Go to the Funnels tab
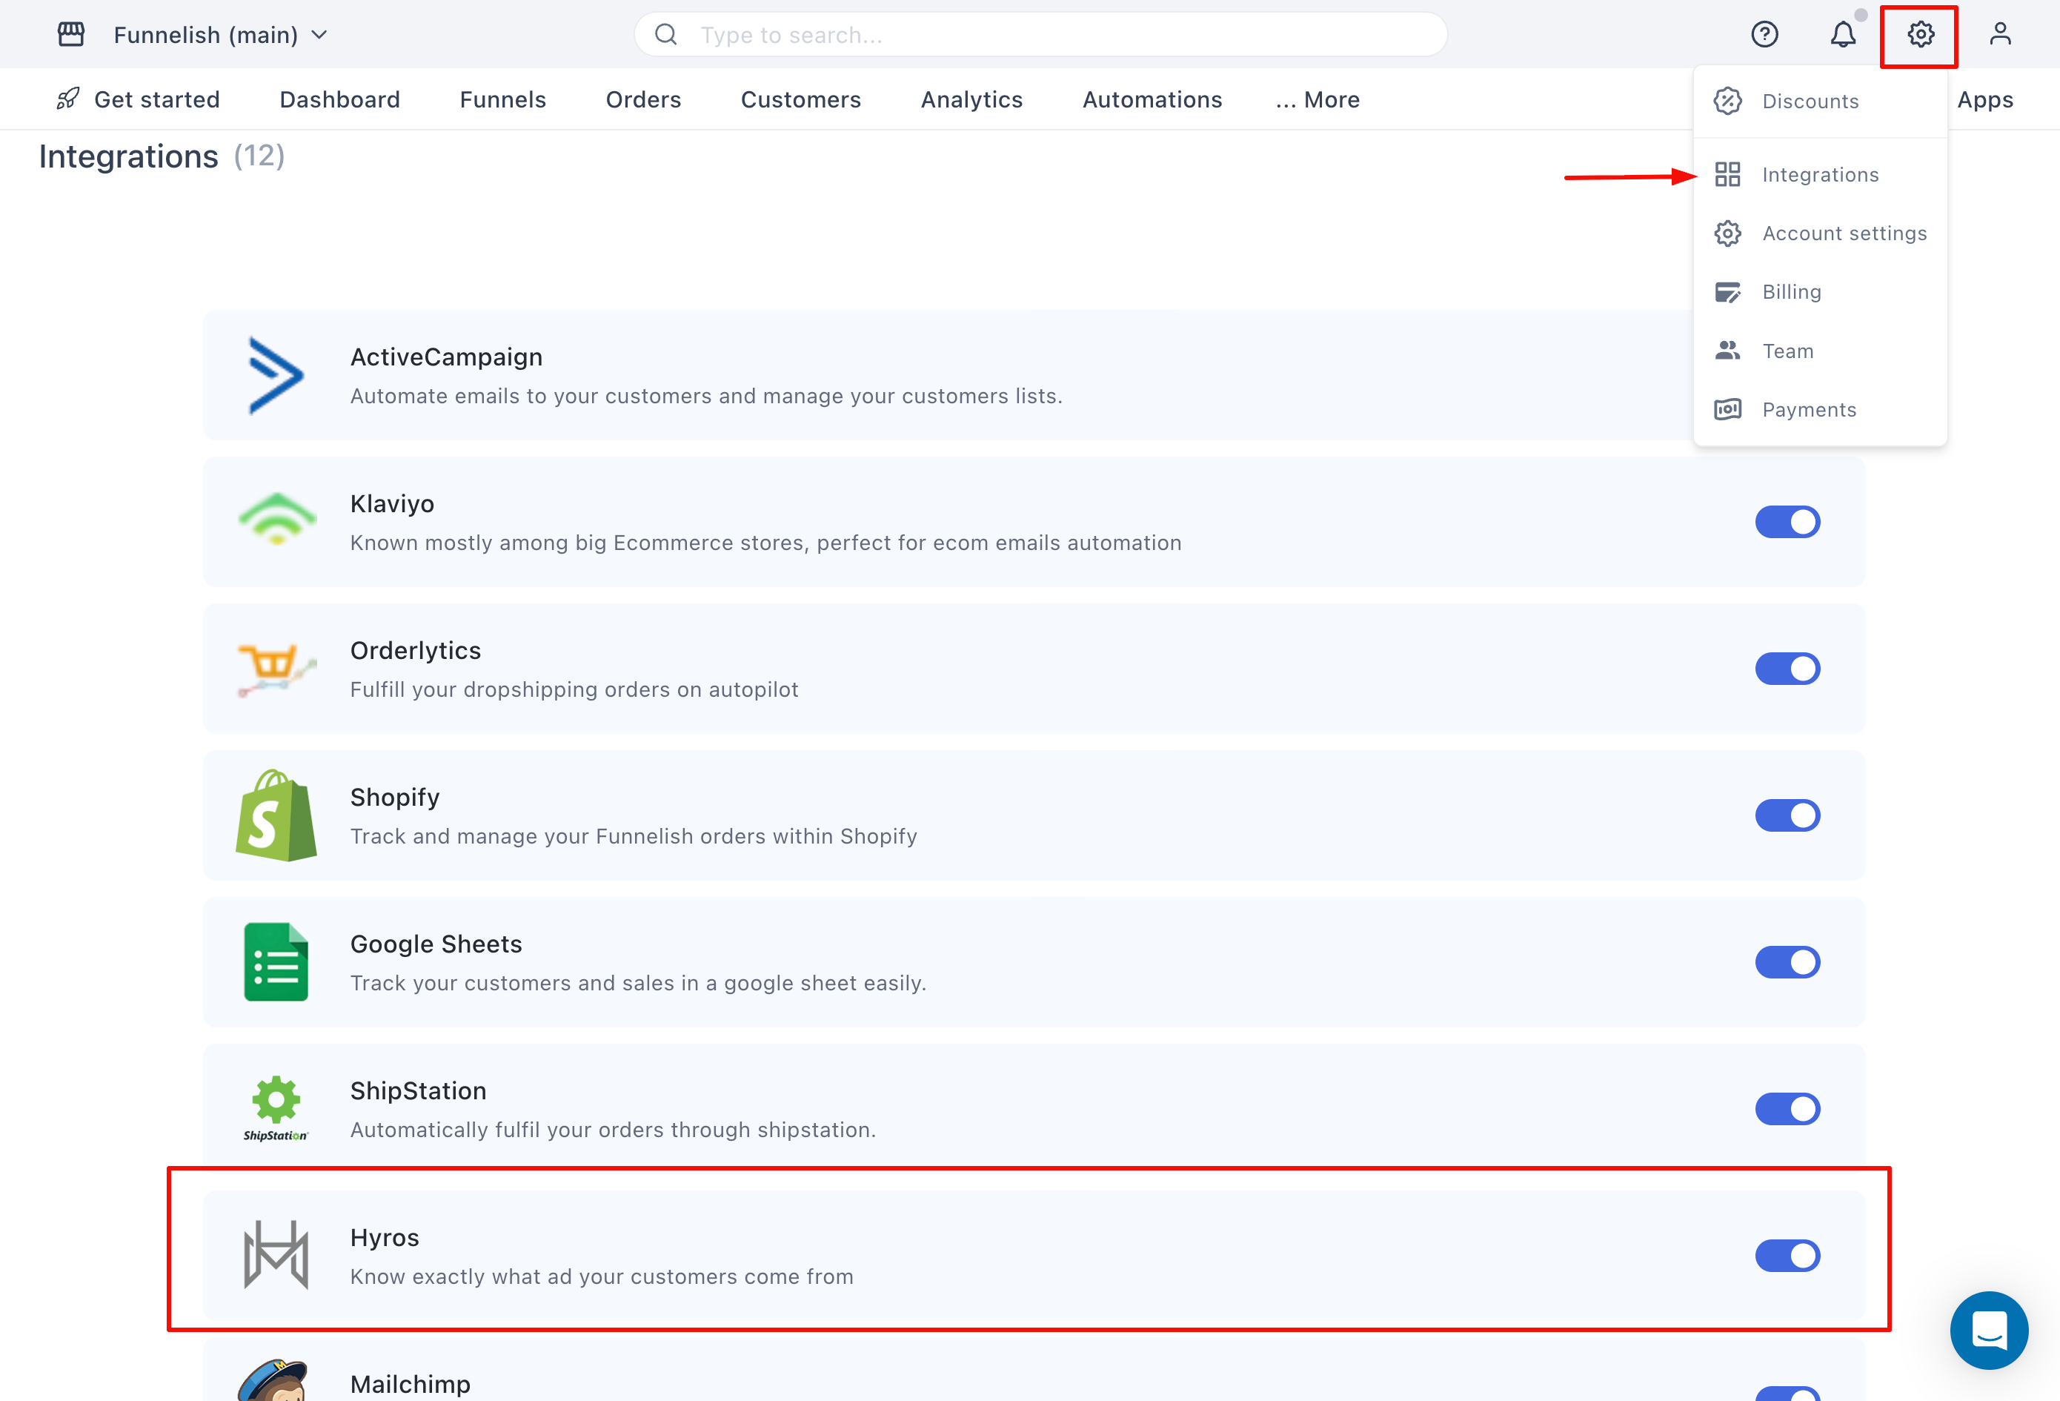Viewport: 2060px width, 1401px height. pos(502,99)
